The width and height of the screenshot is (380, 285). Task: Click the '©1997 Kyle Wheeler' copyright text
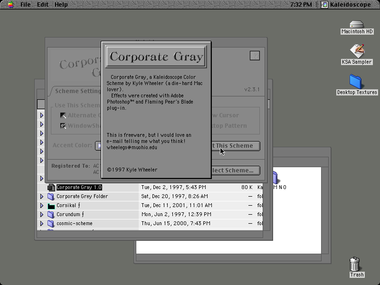132,170
